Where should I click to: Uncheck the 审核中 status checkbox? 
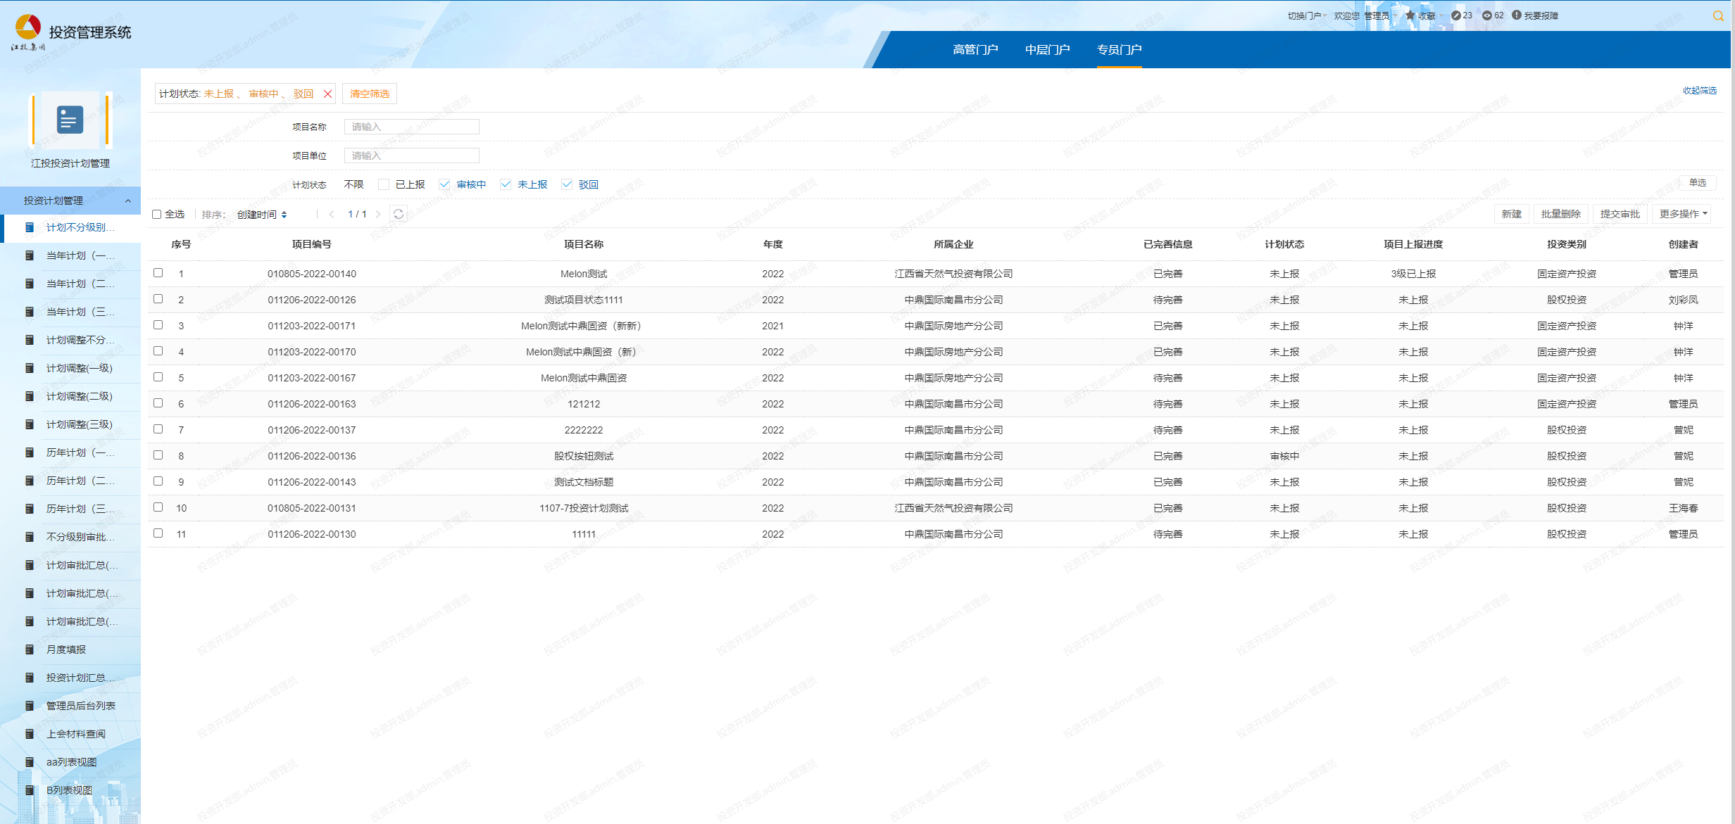tap(444, 184)
